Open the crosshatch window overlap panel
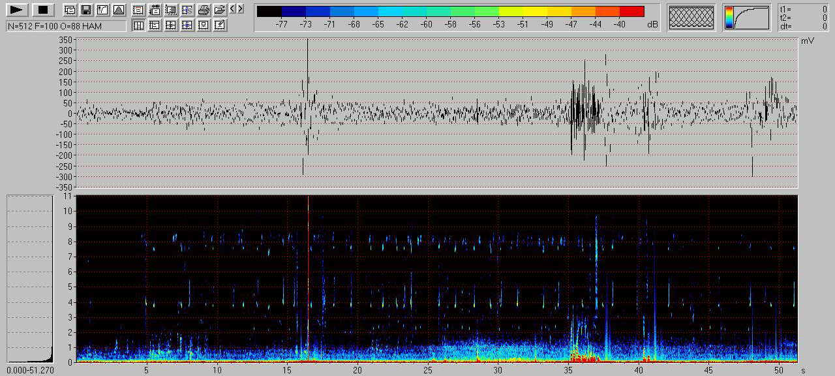Screen dimensions: 835x376 [691, 18]
